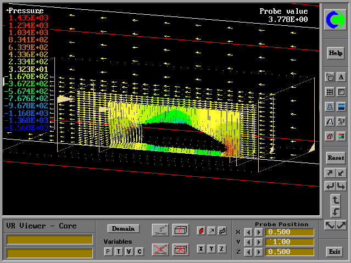The height and width of the screenshot is (263, 351).
Task: Click the Reset view button
Action: point(335,158)
